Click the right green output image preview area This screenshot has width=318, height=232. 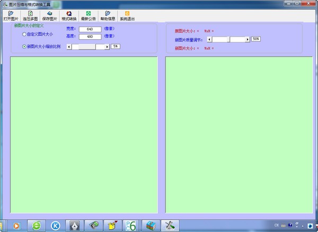(240, 134)
